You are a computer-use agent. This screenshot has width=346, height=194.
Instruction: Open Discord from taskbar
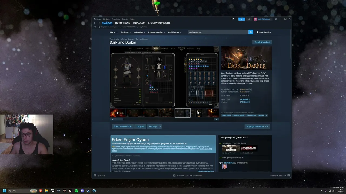point(82,191)
